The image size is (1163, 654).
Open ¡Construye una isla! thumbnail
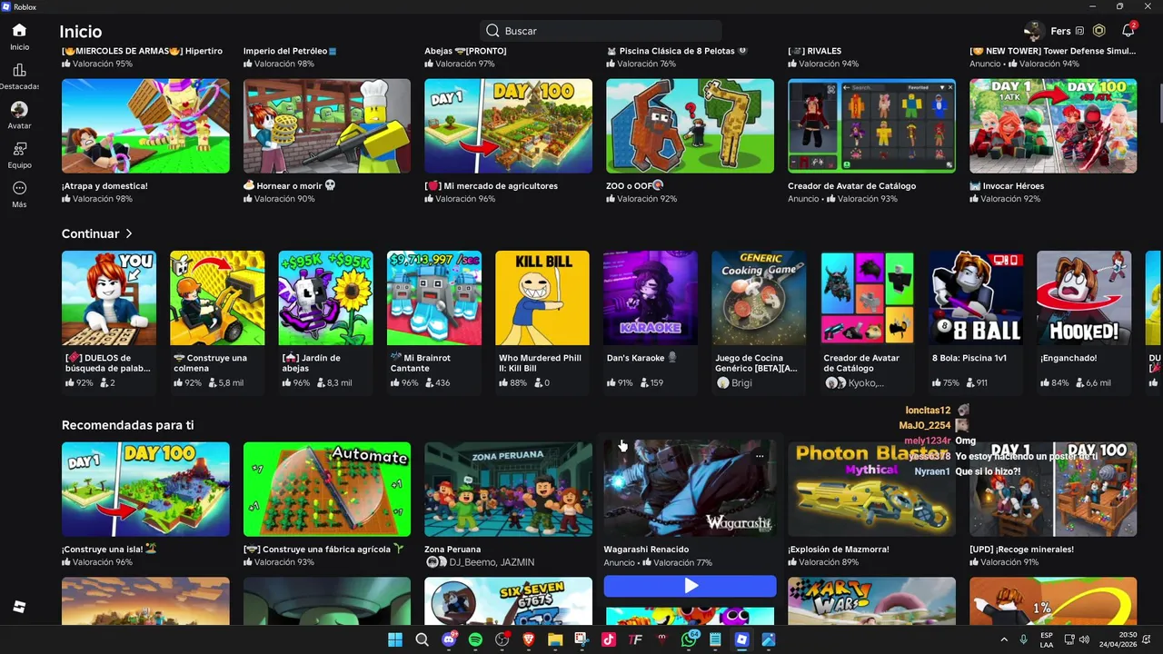point(145,489)
